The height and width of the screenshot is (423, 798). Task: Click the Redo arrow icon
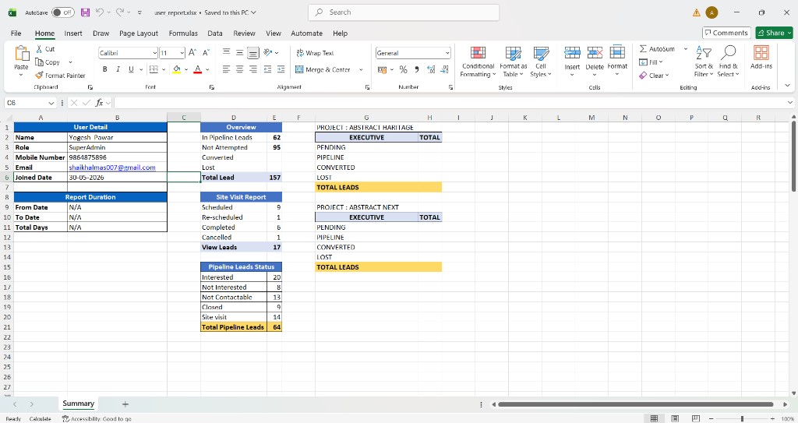click(x=120, y=12)
